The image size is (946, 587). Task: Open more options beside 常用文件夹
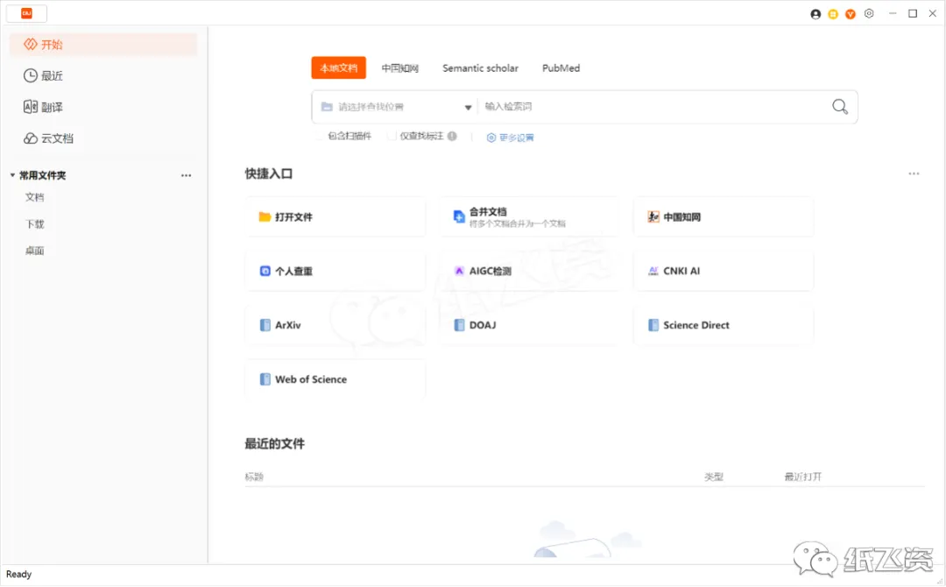click(x=186, y=175)
